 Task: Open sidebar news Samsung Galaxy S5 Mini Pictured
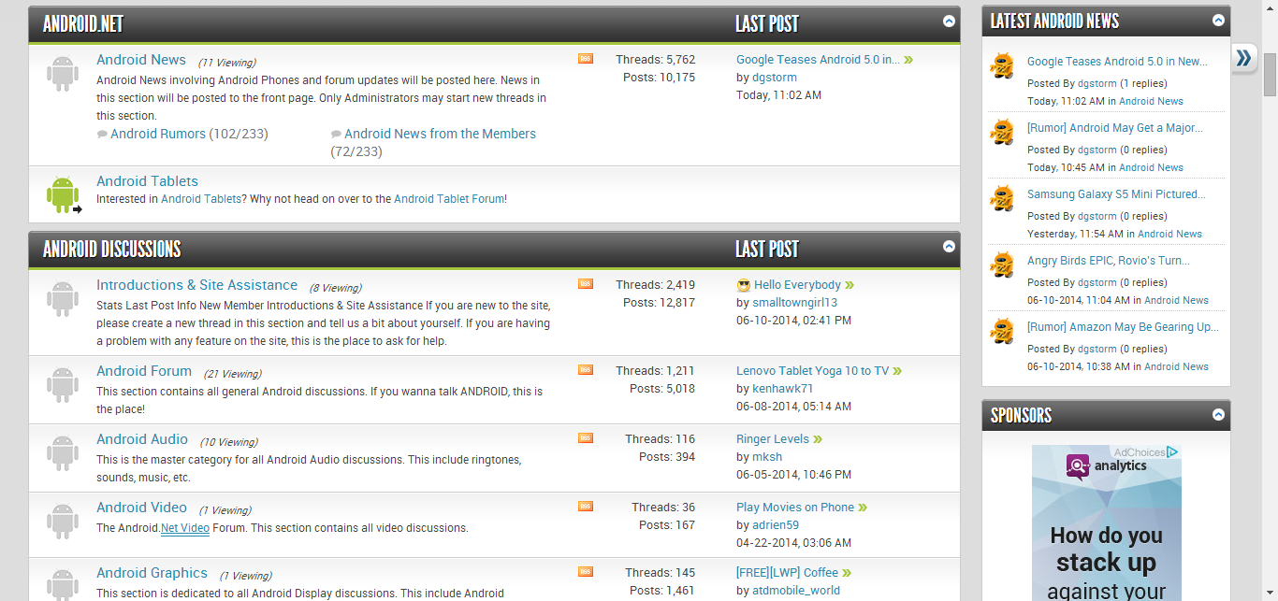pyautogui.click(x=1116, y=194)
